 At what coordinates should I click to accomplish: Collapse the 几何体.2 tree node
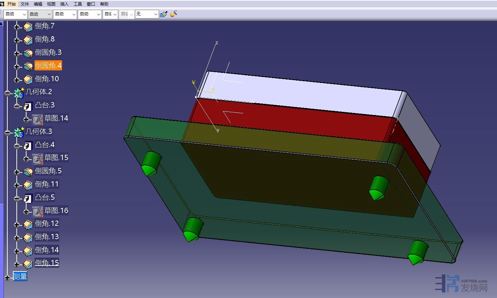8,93
